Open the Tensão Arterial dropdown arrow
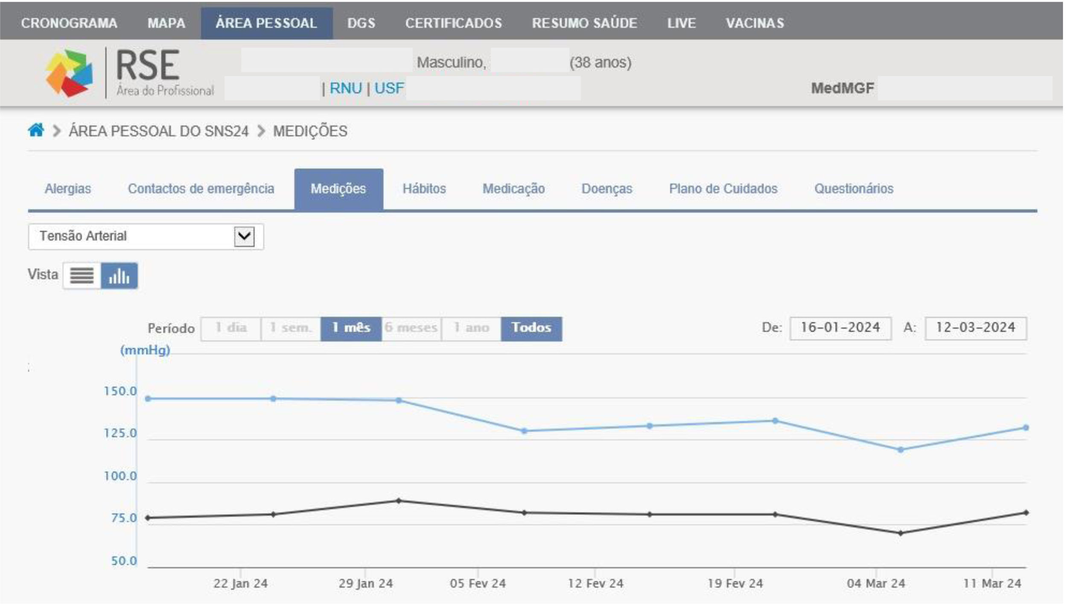Image resolution: width=1067 pixels, height=609 pixels. [x=244, y=236]
